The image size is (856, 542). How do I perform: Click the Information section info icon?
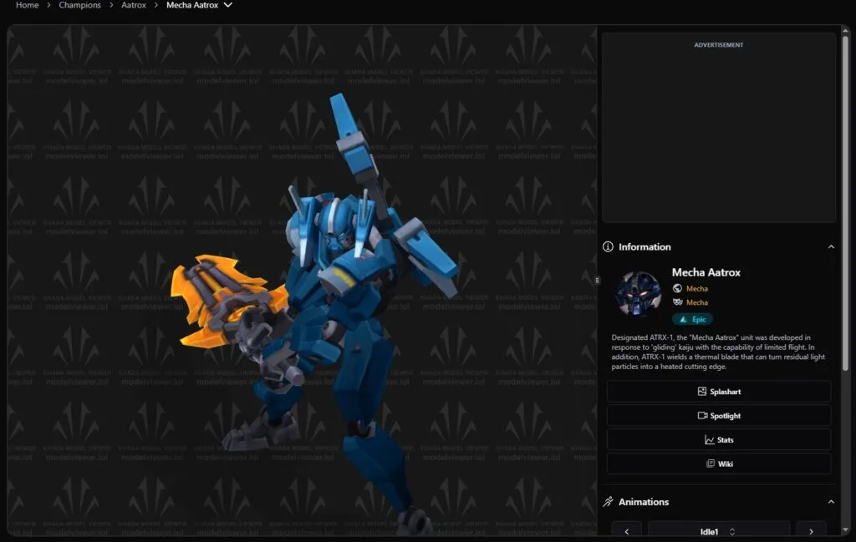pyautogui.click(x=608, y=246)
